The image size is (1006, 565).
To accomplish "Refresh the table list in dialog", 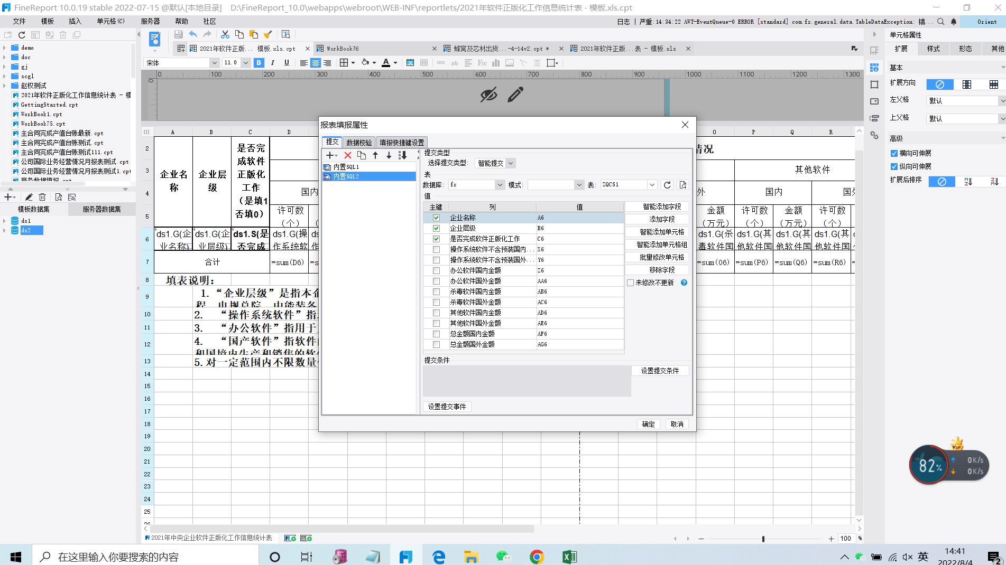I will [667, 185].
